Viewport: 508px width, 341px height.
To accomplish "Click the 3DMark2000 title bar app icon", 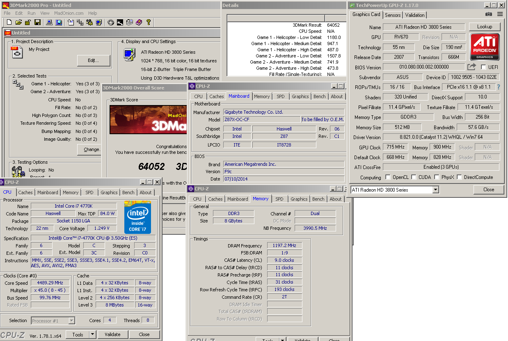I will [x=5, y=5].
